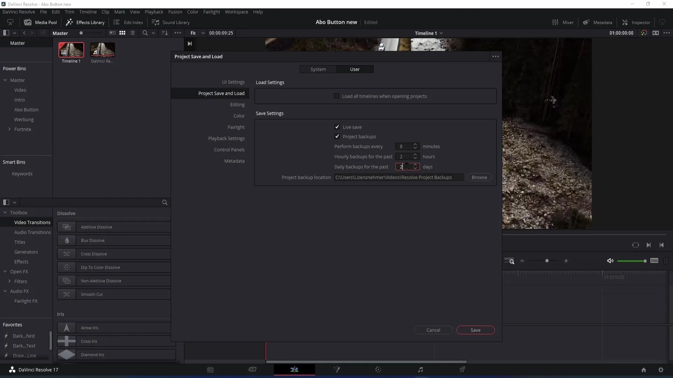This screenshot has height=378, width=673.
Task: Toggle Project backups checkbox off
Action: coord(337,136)
